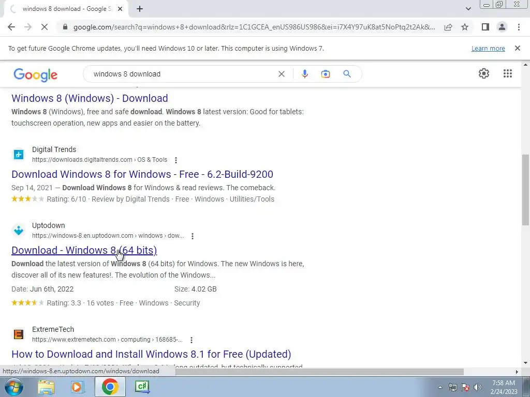The image size is (530, 397).
Task: Dismiss the Chrome update notification bar
Action: coord(517,48)
